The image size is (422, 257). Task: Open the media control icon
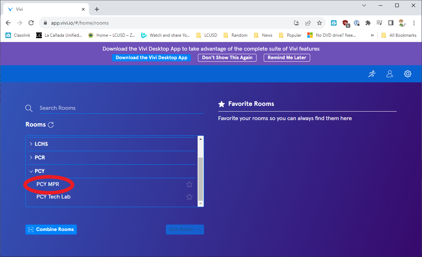click(x=379, y=23)
